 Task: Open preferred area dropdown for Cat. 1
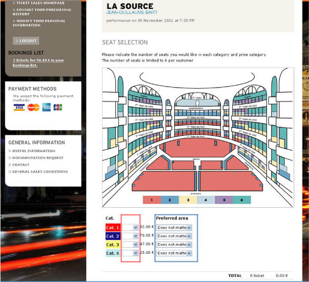click(174, 228)
